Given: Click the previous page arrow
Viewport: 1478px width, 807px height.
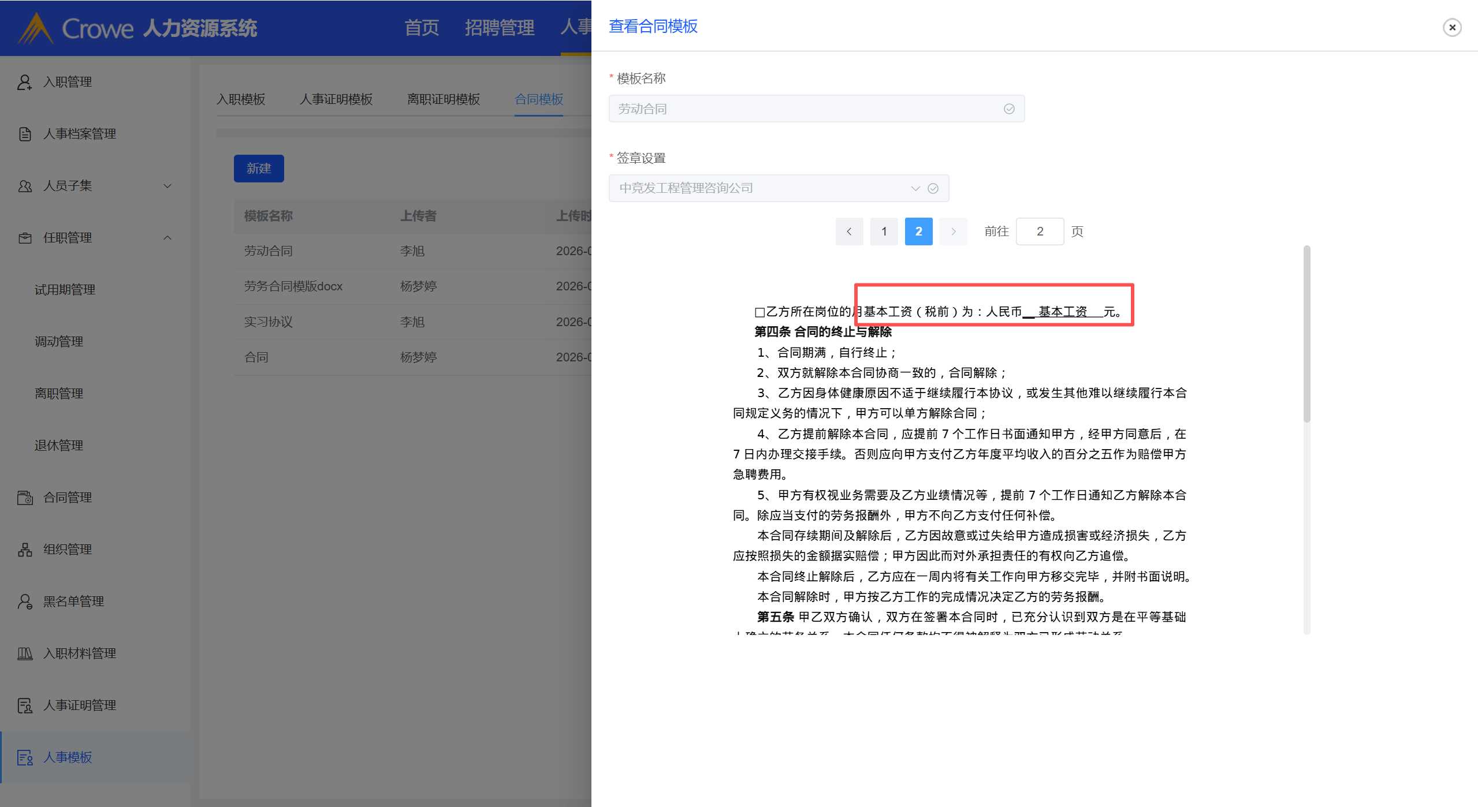Looking at the screenshot, I should [x=849, y=231].
